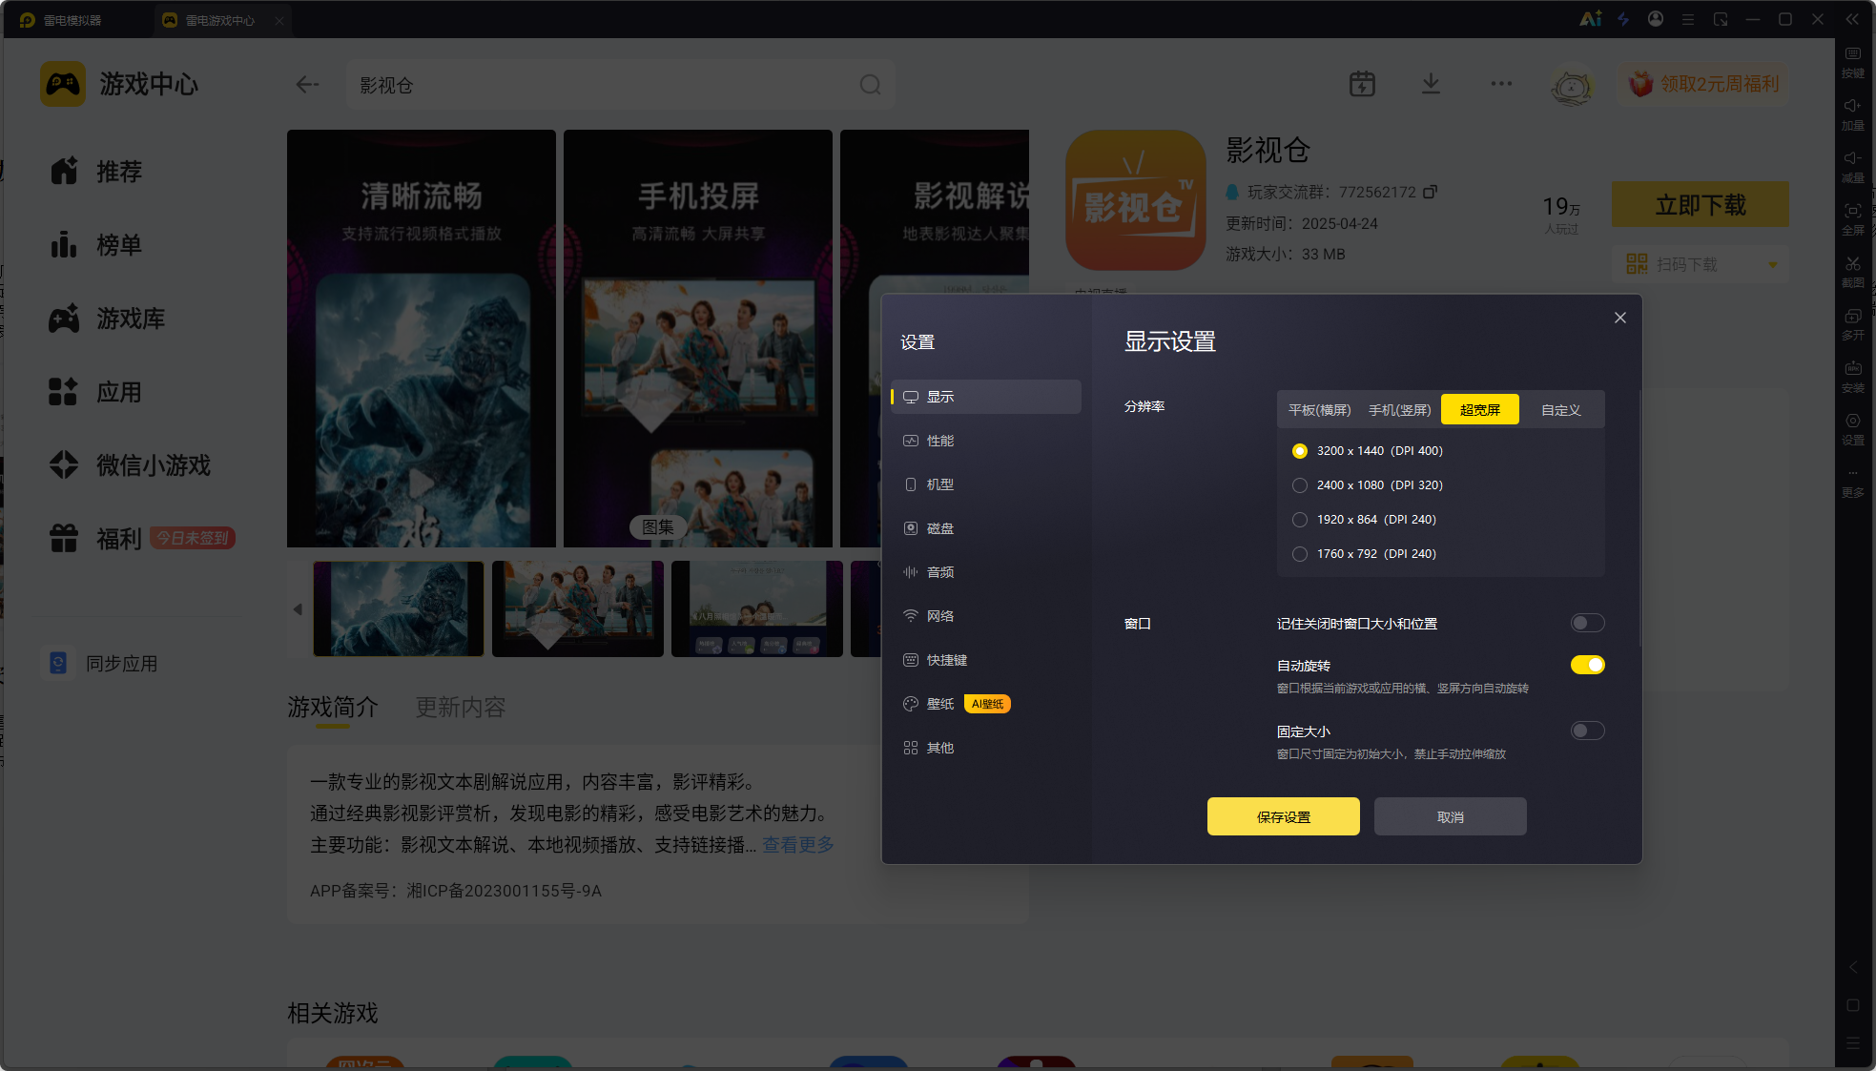Open 音频 settings category
Viewport: 1876px width, 1071px height.
986,572
